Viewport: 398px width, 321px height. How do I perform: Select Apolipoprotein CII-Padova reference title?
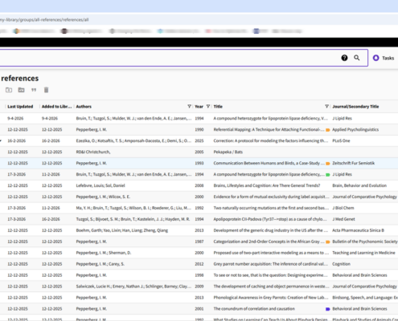coord(270,219)
